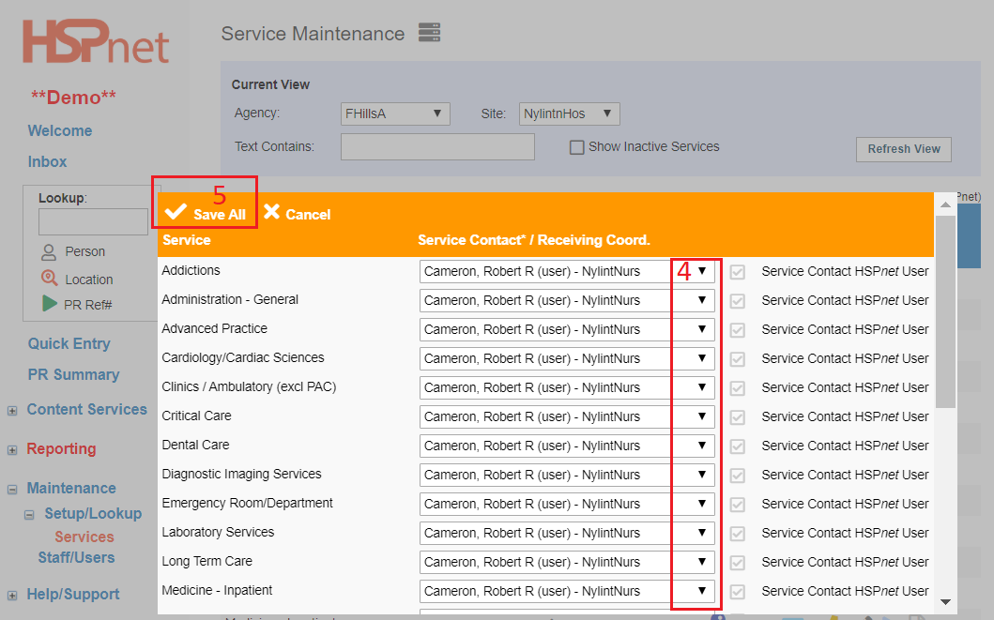Collapse the Maintenance tree node

pyautogui.click(x=12, y=490)
